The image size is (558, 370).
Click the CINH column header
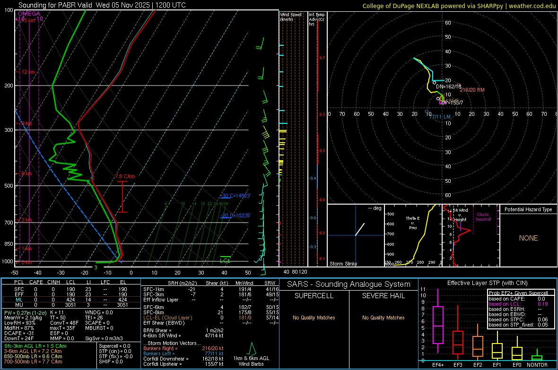click(54, 282)
